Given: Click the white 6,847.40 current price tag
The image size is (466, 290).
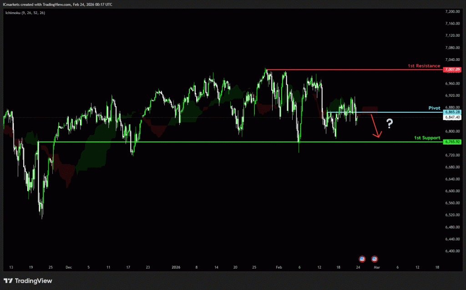Looking at the screenshot, I should coord(453,117).
